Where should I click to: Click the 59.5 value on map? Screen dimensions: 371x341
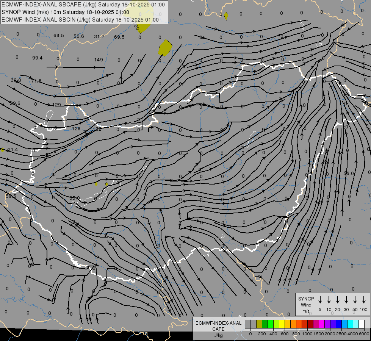click(11, 196)
